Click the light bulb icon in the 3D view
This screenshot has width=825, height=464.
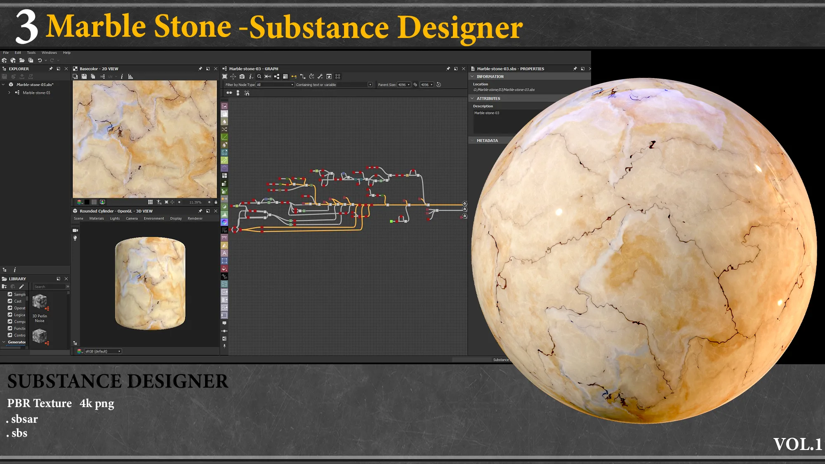point(75,238)
